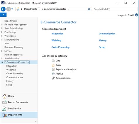Click Reports and Analysis category icon
Viewport: 139px width, 124px height.
point(53,69)
